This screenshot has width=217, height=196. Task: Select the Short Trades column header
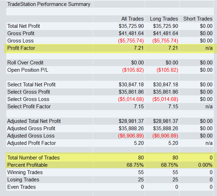198,19
